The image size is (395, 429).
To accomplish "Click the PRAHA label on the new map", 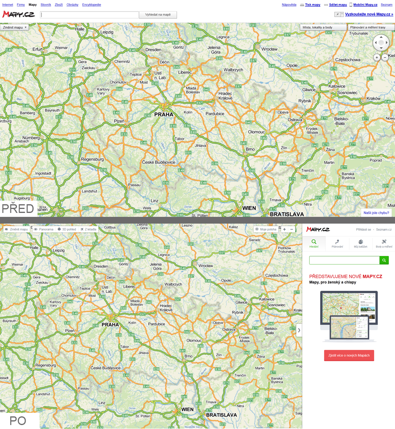I will pos(110,325).
